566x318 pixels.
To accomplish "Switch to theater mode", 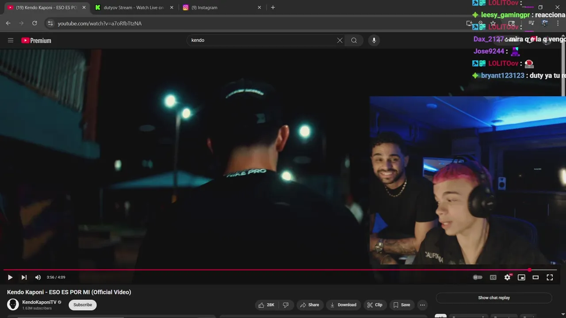I will [x=535, y=277].
